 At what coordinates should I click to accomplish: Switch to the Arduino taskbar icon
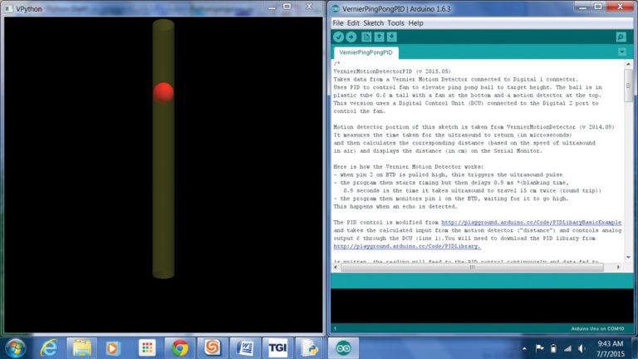[x=343, y=348]
